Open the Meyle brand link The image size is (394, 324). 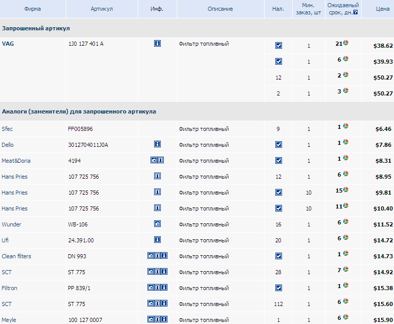pyautogui.click(x=9, y=320)
